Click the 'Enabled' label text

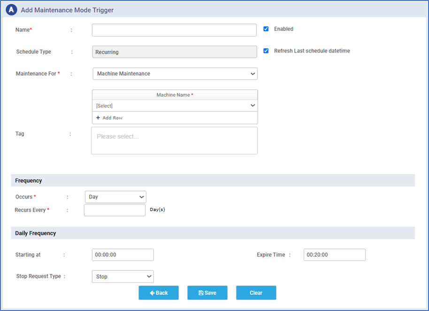pos(283,29)
